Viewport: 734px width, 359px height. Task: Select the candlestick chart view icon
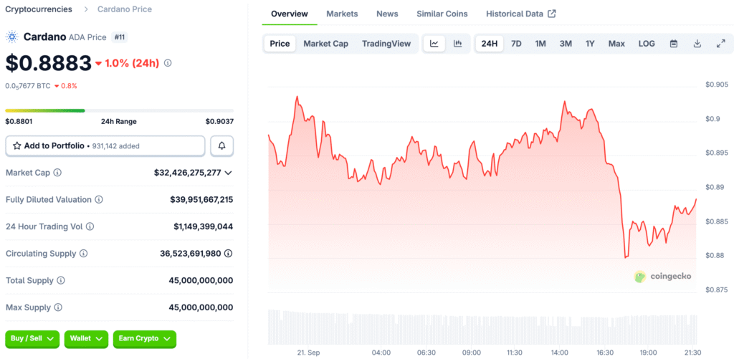pos(458,44)
